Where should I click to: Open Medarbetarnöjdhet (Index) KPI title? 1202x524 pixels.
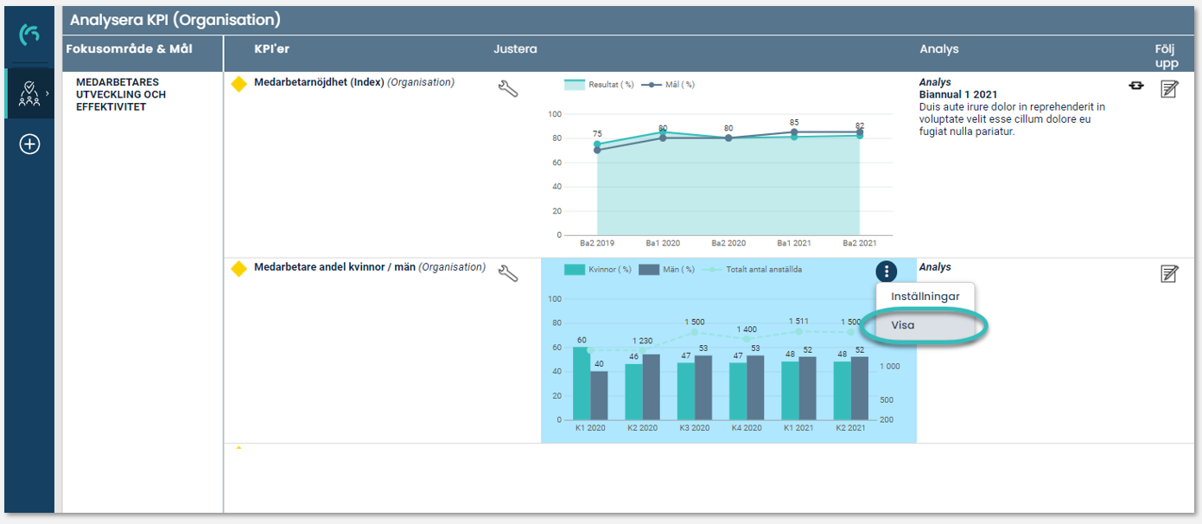[x=319, y=83]
